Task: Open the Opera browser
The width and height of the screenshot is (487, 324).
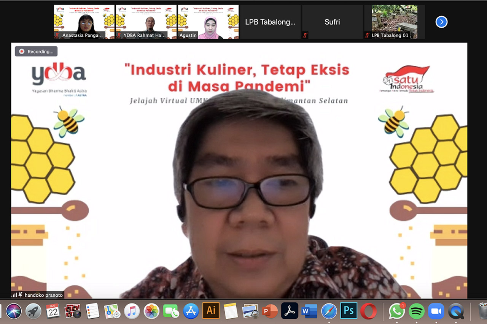Action: pyautogui.click(x=368, y=311)
